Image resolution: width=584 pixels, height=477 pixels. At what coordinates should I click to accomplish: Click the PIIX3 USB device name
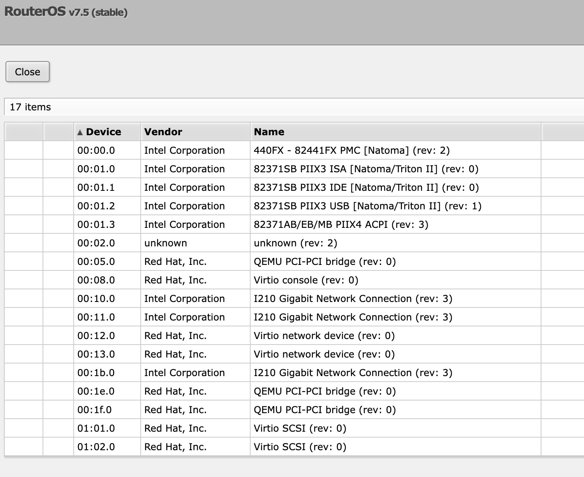pyautogui.click(x=367, y=206)
